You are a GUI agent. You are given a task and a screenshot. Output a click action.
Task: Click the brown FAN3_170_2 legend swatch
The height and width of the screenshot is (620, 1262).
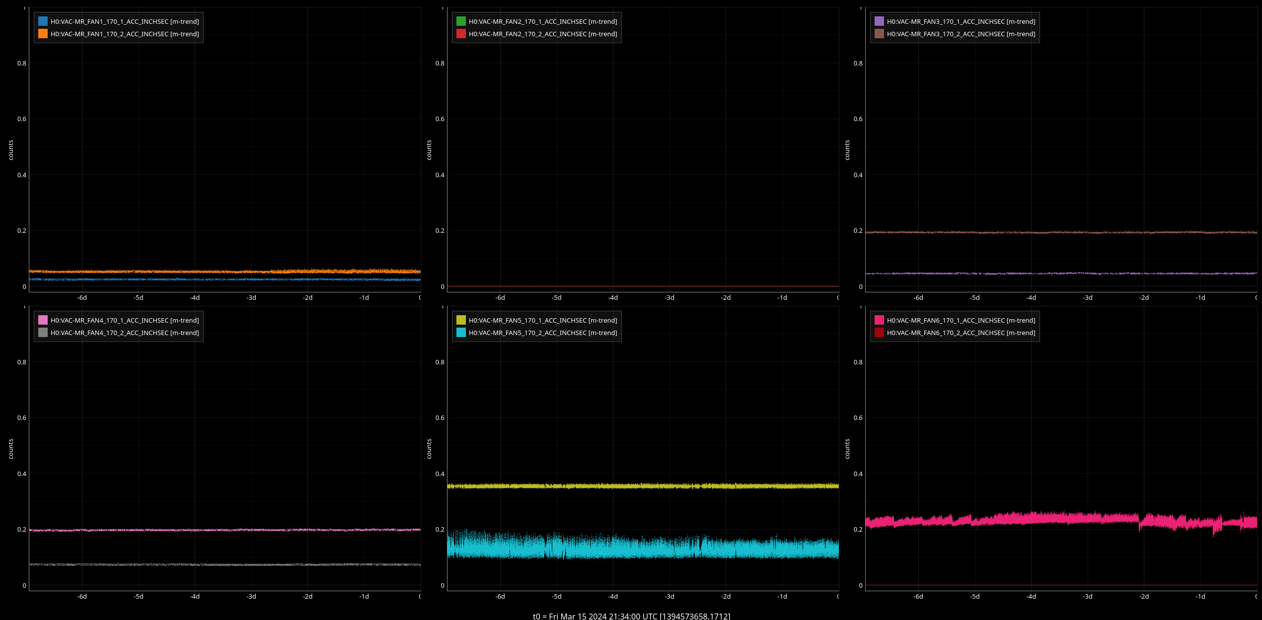tap(880, 34)
